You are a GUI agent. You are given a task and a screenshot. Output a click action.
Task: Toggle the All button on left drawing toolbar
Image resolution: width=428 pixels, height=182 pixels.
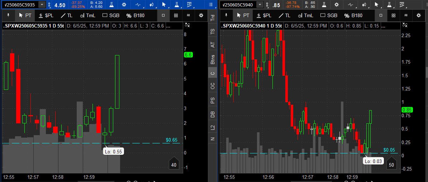click(x=188, y=15)
